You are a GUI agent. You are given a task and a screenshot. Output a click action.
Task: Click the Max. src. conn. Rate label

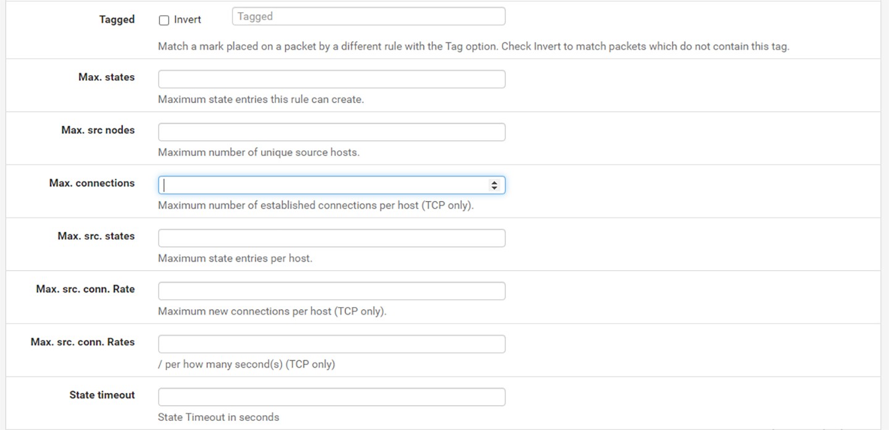pyautogui.click(x=85, y=289)
